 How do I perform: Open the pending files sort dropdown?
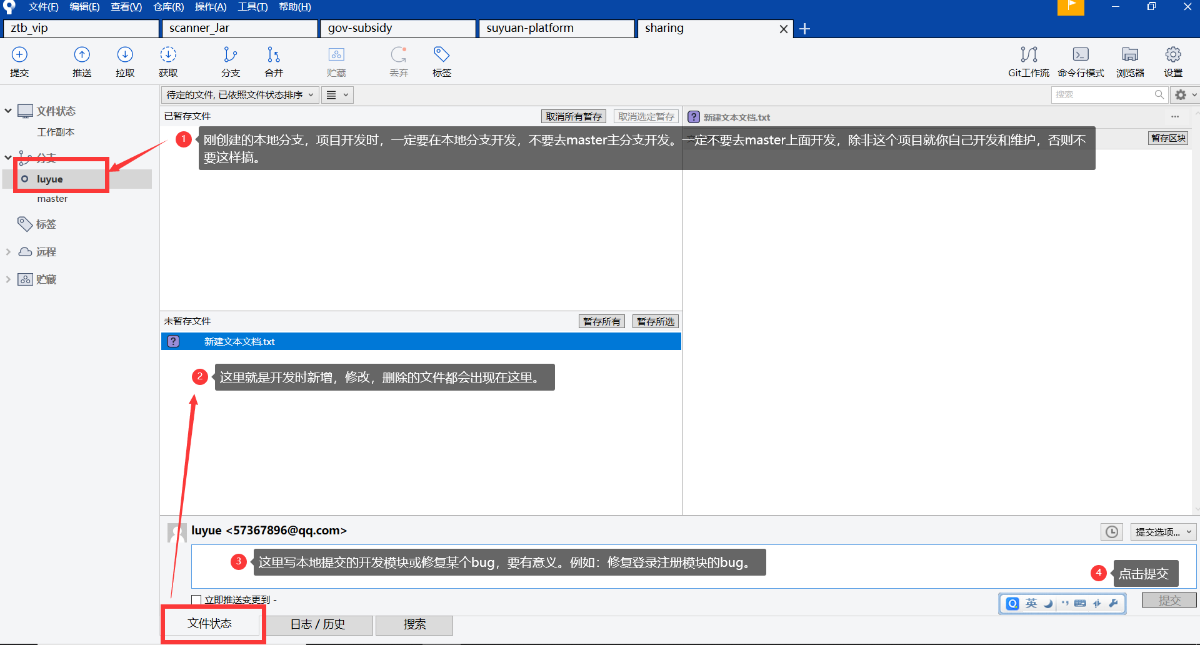(240, 95)
